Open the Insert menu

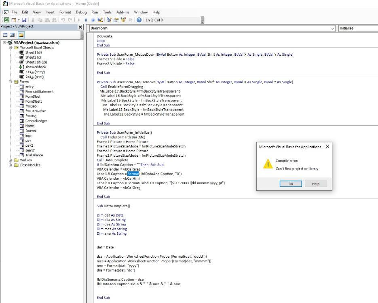(x=50, y=12)
